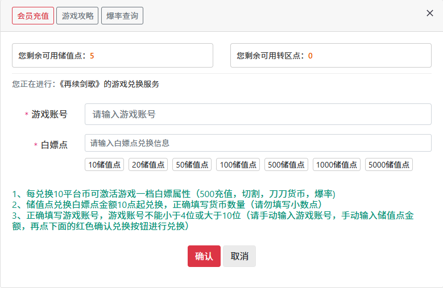Select the 50储值点 option
Image resolution: width=443 pixels, height=288 pixels.
click(192, 165)
